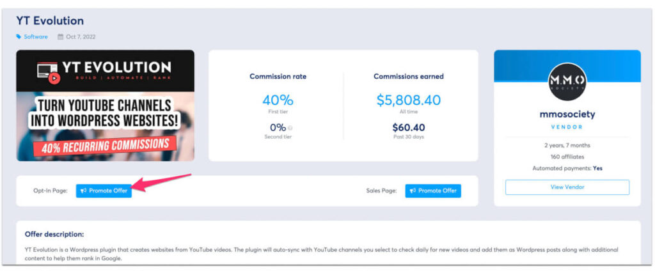
Task: Click the help icon beside 0% second tier
Action: pyautogui.click(x=290, y=128)
